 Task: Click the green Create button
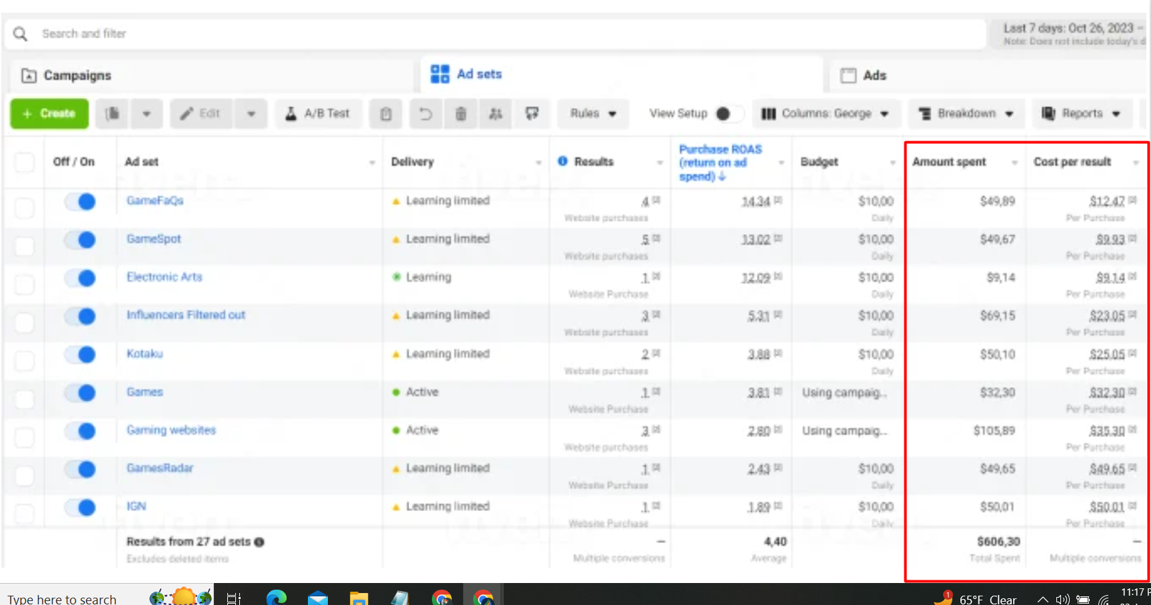click(49, 114)
